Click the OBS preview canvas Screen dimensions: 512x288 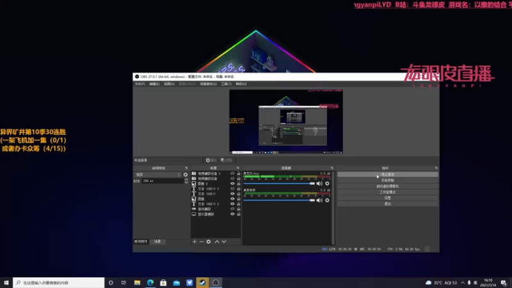pyautogui.click(x=286, y=122)
